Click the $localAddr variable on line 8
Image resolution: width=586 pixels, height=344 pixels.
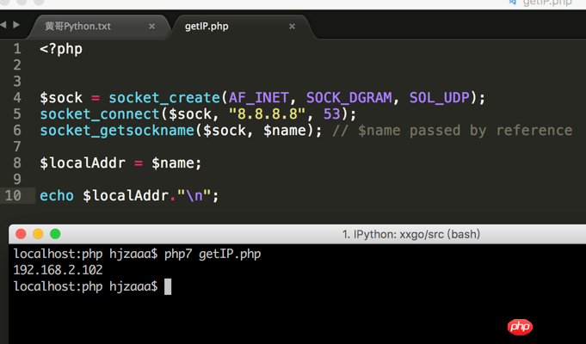tap(83, 163)
